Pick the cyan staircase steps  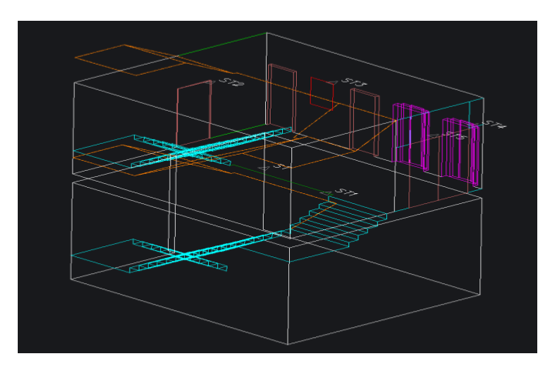pos(338,222)
